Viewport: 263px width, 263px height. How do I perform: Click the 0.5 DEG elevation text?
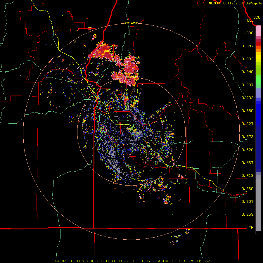tap(140, 261)
